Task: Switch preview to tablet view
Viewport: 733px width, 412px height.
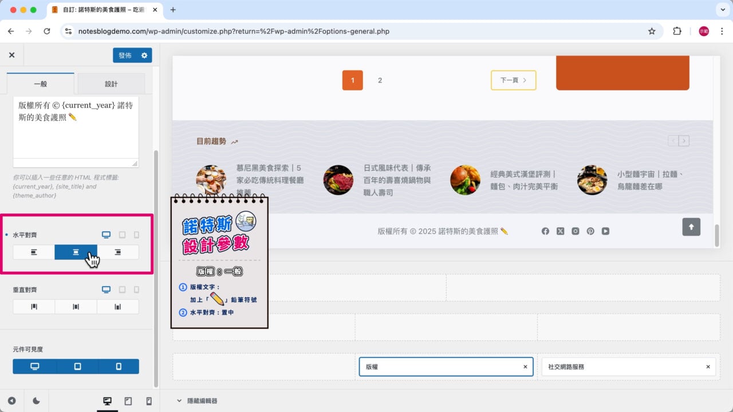Action: point(128,401)
